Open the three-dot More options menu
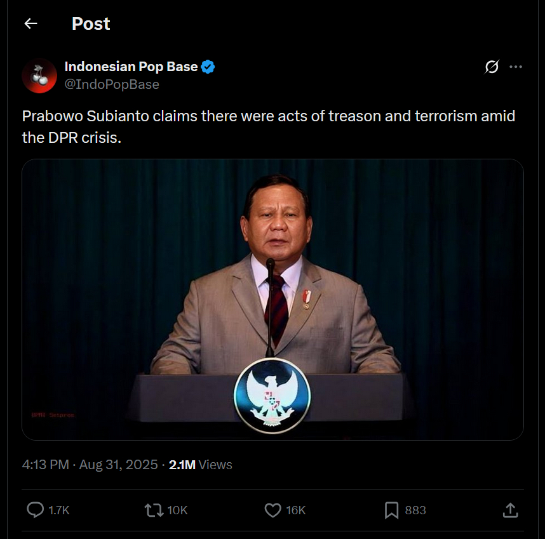The image size is (545, 539). click(516, 67)
